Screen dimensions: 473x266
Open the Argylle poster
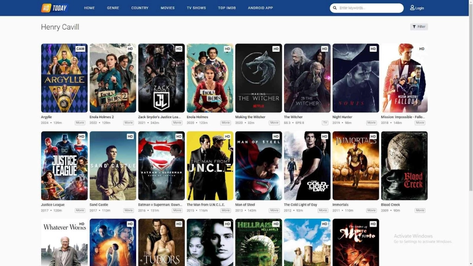coord(64,78)
